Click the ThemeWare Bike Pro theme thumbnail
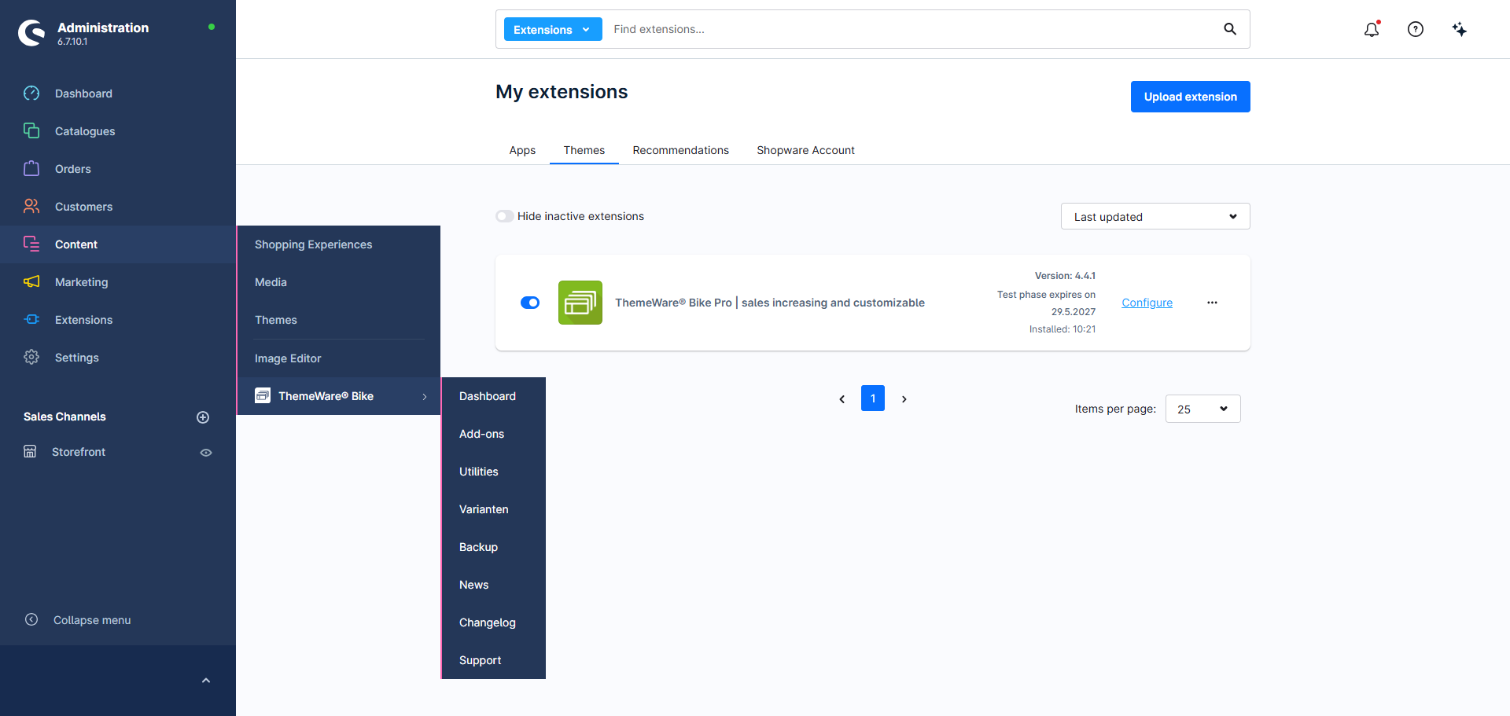 click(580, 303)
